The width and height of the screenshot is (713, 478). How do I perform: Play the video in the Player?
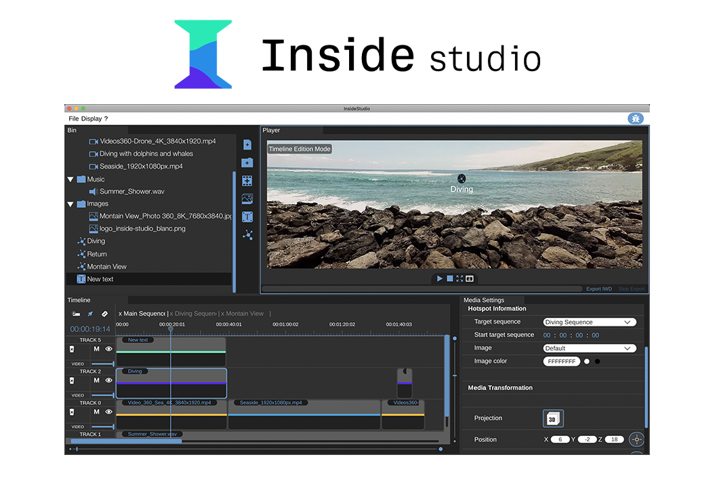(x=439, y=278)
